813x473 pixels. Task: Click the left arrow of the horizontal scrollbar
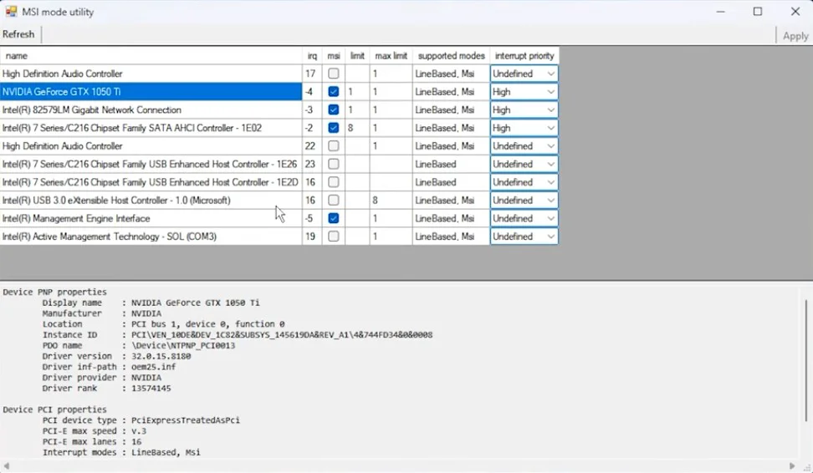(x=7, y=465)
